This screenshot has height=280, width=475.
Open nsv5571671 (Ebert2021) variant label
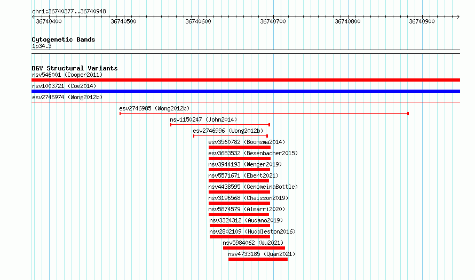tap(243, 175)
